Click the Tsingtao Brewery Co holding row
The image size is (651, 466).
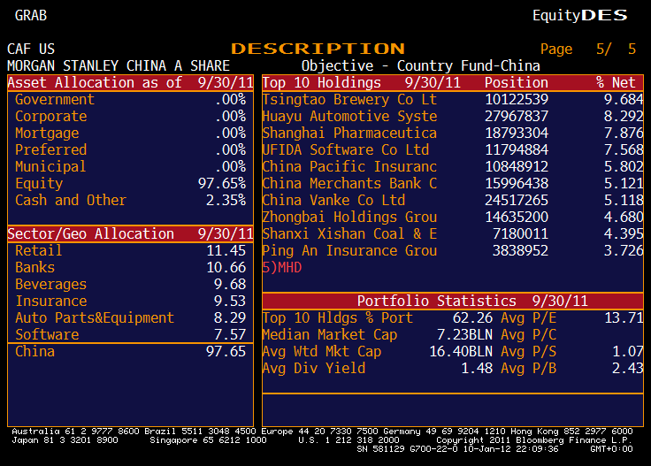(349, 100)
